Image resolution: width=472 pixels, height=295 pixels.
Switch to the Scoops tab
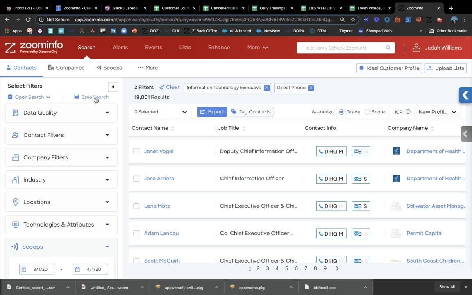click(109, 68)
